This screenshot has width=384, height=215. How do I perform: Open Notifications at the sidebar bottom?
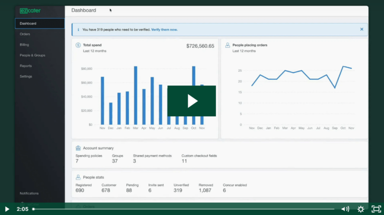[29, 193]
